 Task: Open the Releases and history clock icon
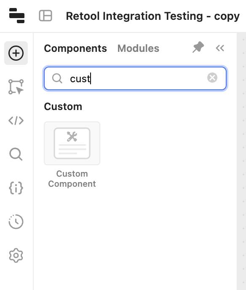tap(16, 222)
